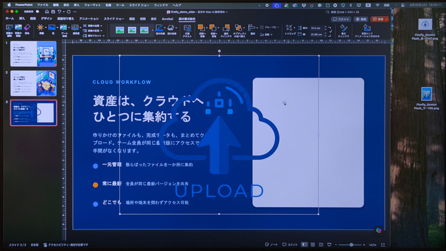
Task: Switch to the アニメーション ribbon tab
Action: pos(89,19)
